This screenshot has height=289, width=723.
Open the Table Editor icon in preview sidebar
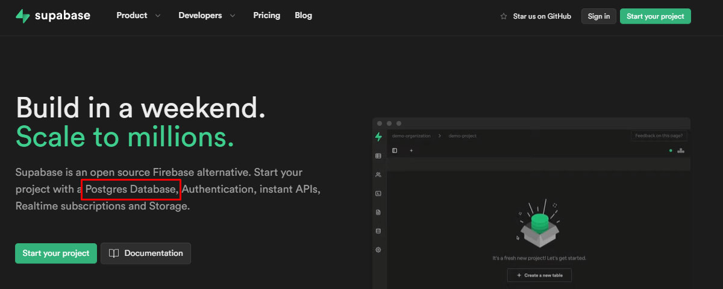coord(378,156)
